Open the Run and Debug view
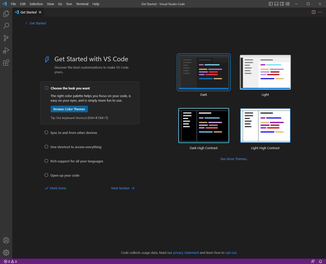 pos(6,50)
